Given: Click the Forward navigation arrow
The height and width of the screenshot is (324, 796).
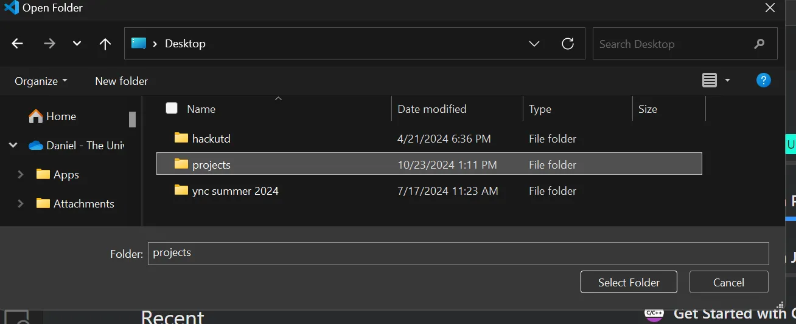Looking at the screenshot, I should (49, 44).
